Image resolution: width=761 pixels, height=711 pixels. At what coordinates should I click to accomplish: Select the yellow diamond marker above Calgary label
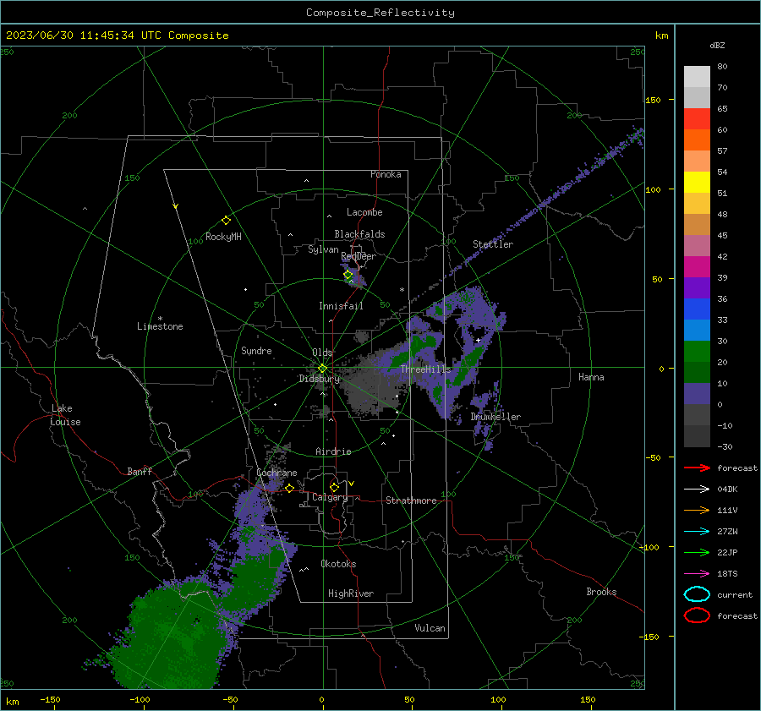(334, 487)
